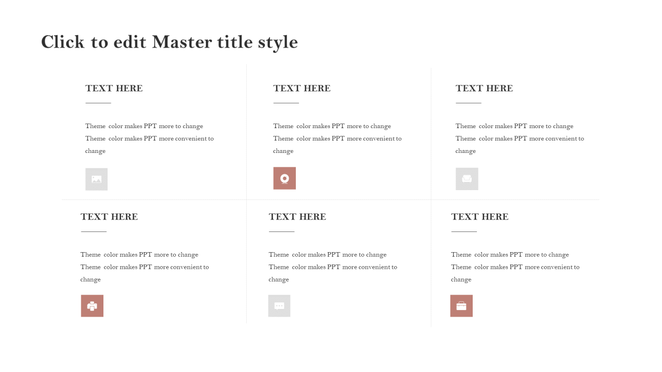The image size is (662, 372).
Task: Click the body paragraph above the armchair icon
Action: click(x=520, y=138)
